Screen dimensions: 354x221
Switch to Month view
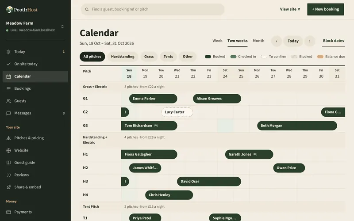258,41
